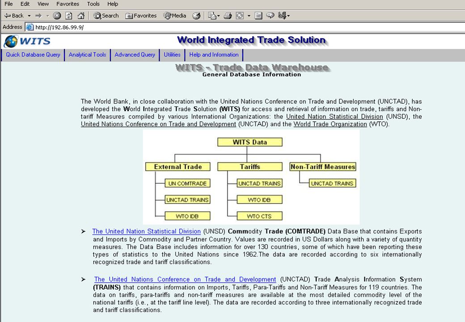Click WTO IDB box under Tariffs
The height and width of the screenshot is (322, 465).
(259, 200)
